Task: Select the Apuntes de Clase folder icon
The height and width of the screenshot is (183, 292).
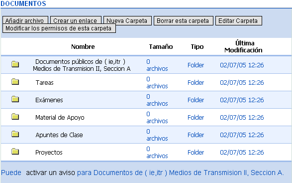Action: [x=15, y=134]
